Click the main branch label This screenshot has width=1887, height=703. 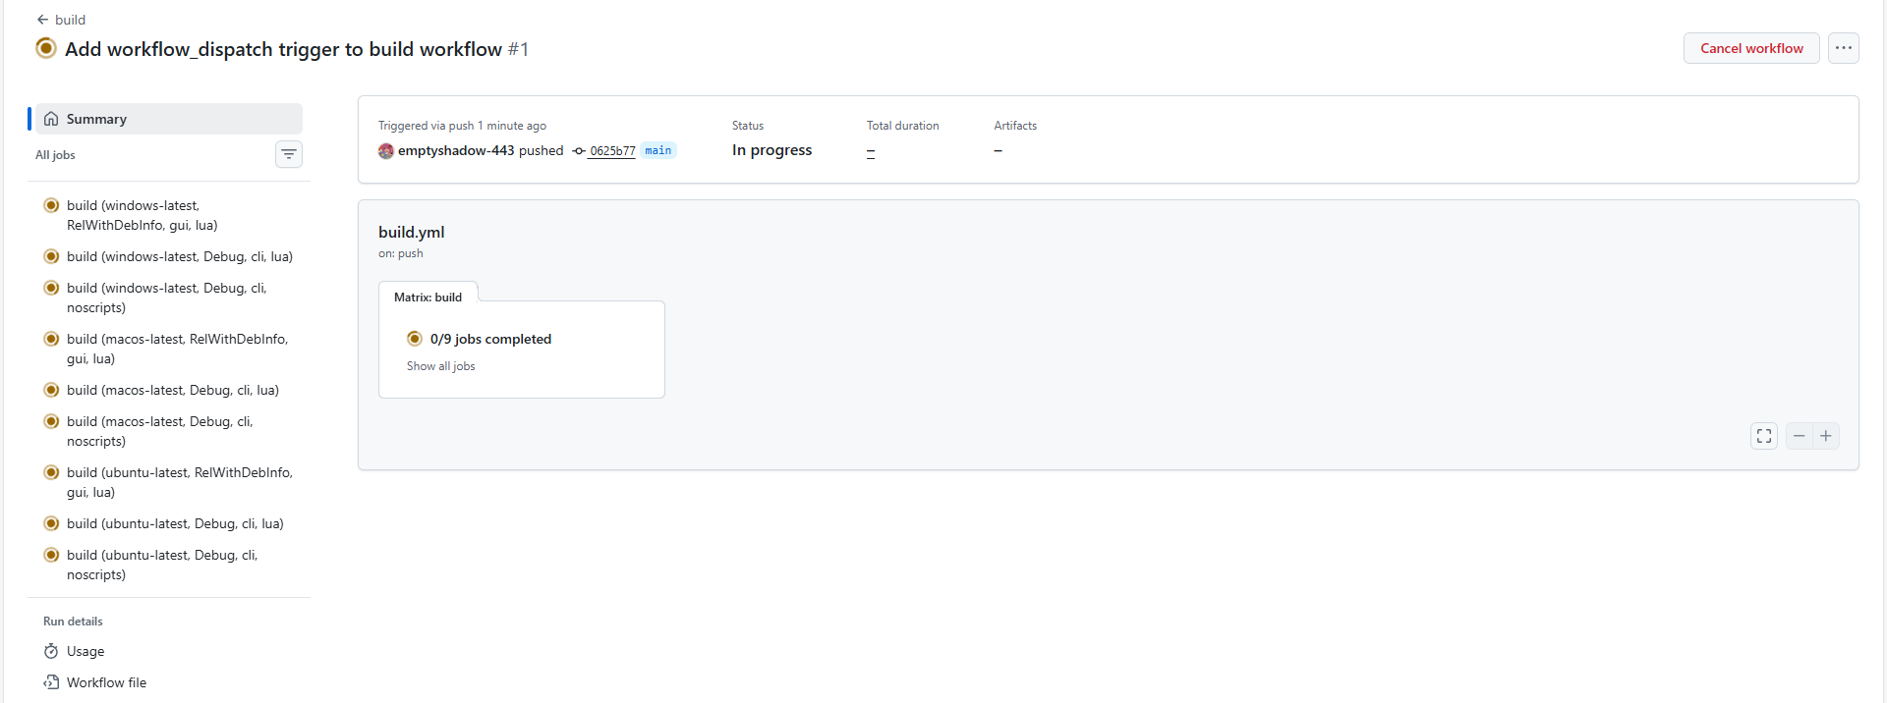658,150
